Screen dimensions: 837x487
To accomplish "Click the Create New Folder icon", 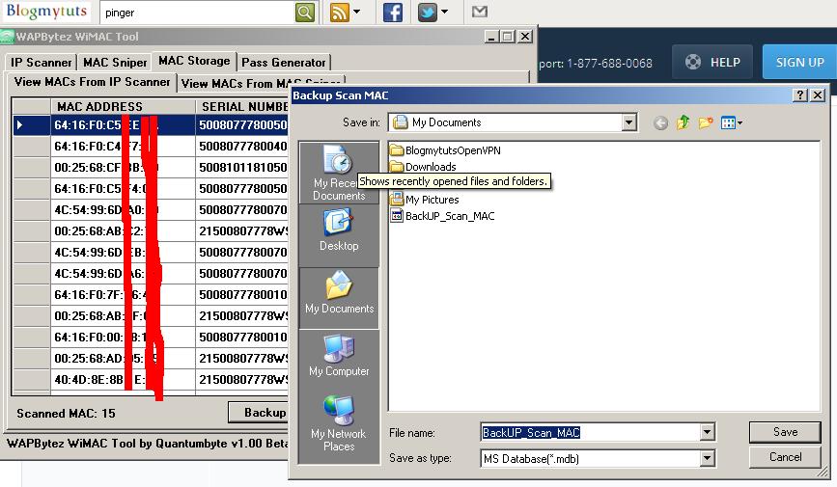I will 706,123.
